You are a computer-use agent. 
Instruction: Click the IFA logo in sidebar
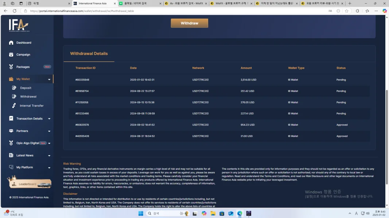pos(19,25)
